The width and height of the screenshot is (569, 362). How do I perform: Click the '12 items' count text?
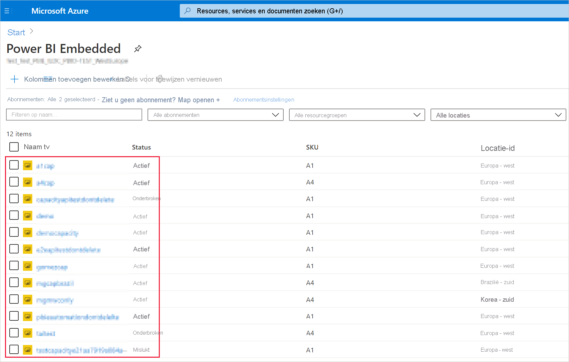(19, 134)
